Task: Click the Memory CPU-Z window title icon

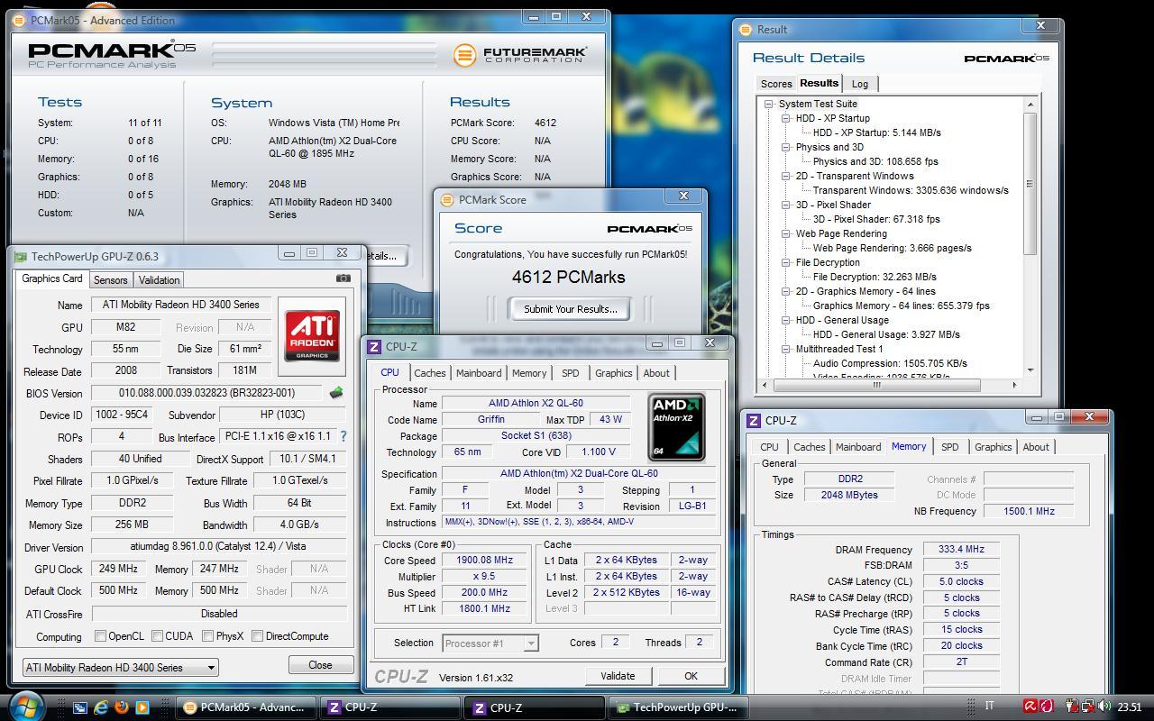Action: 754,420
